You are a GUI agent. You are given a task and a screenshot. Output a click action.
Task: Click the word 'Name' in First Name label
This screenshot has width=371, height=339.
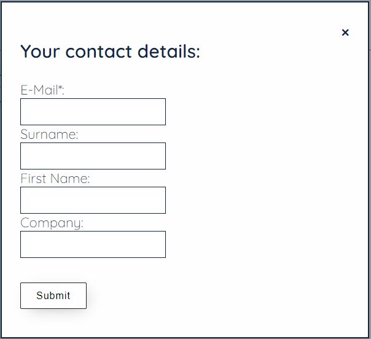click(x=69, y=179)
